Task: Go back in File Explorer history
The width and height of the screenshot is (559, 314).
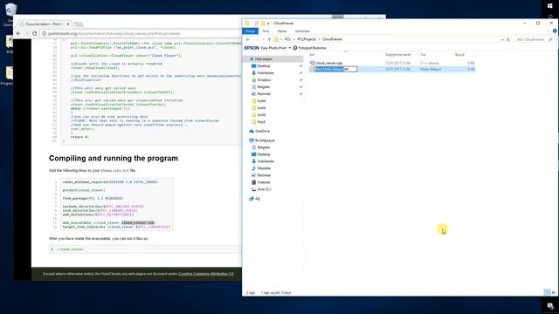Action: pos(248,39)
